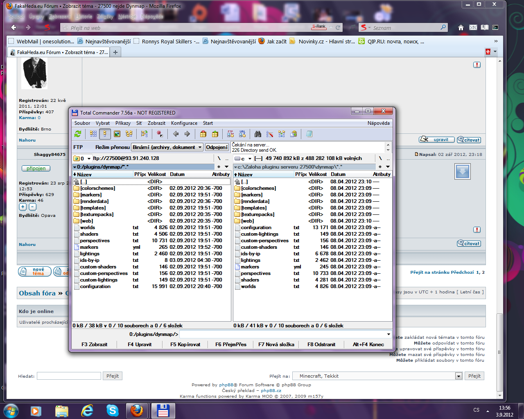Go forward with right arrow toolbar icon
This screenshot has width=524, height=419.
pyautogui.click(x=187, y=134)
